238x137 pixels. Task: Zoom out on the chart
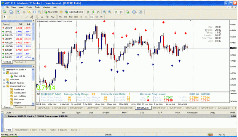click(x=110, y=12)
